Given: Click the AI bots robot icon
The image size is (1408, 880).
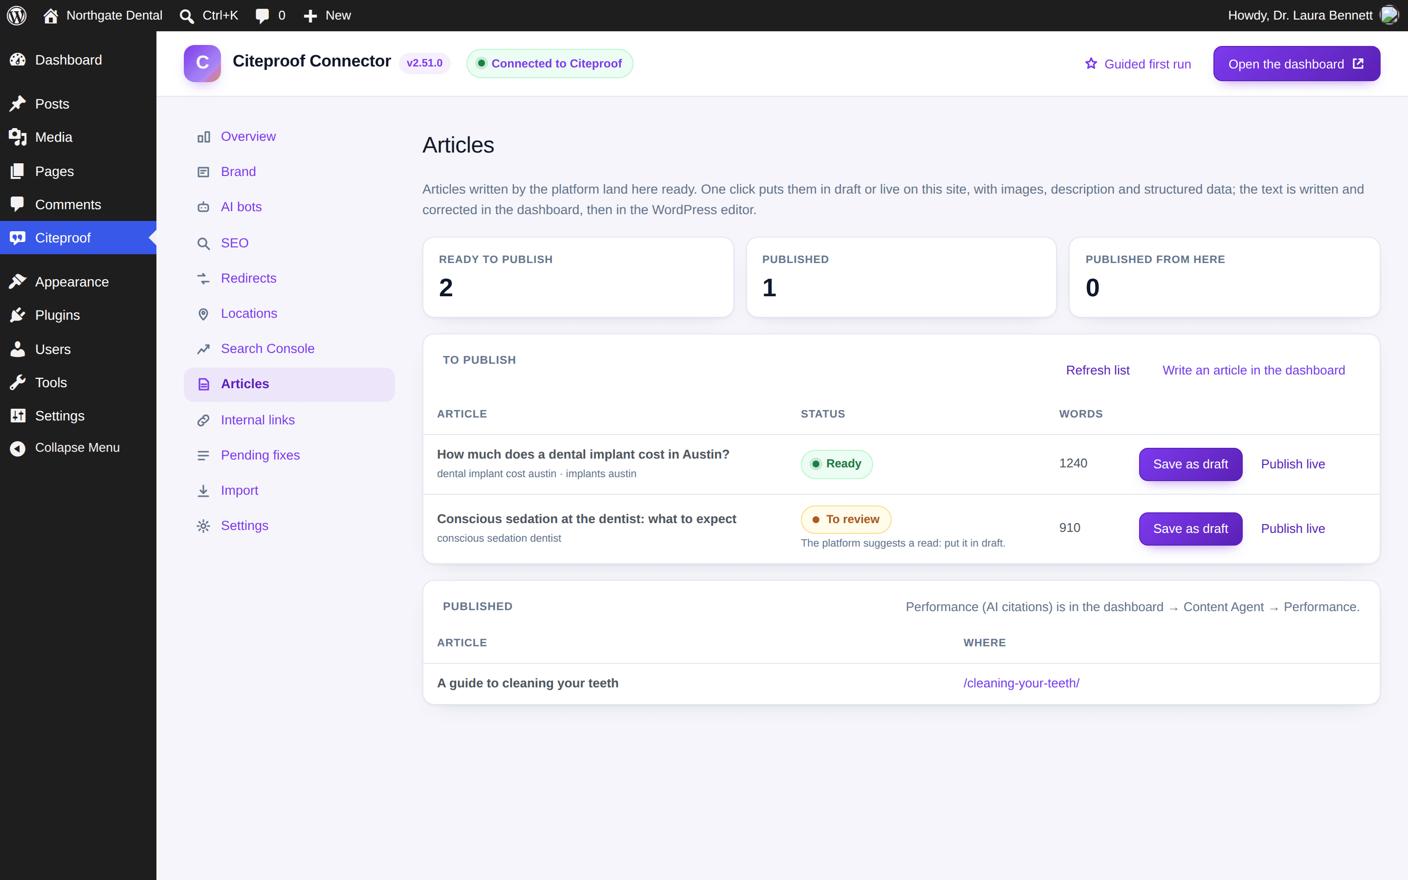Looking at the screenshot, I should point(203,207).
